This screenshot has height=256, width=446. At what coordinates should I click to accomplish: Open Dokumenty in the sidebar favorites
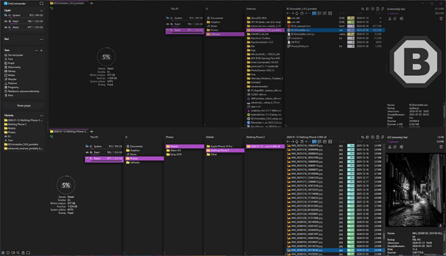pos(13,67)
